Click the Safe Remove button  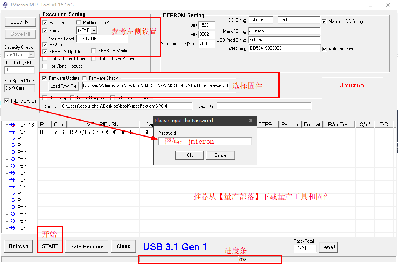tap(87, 246)
